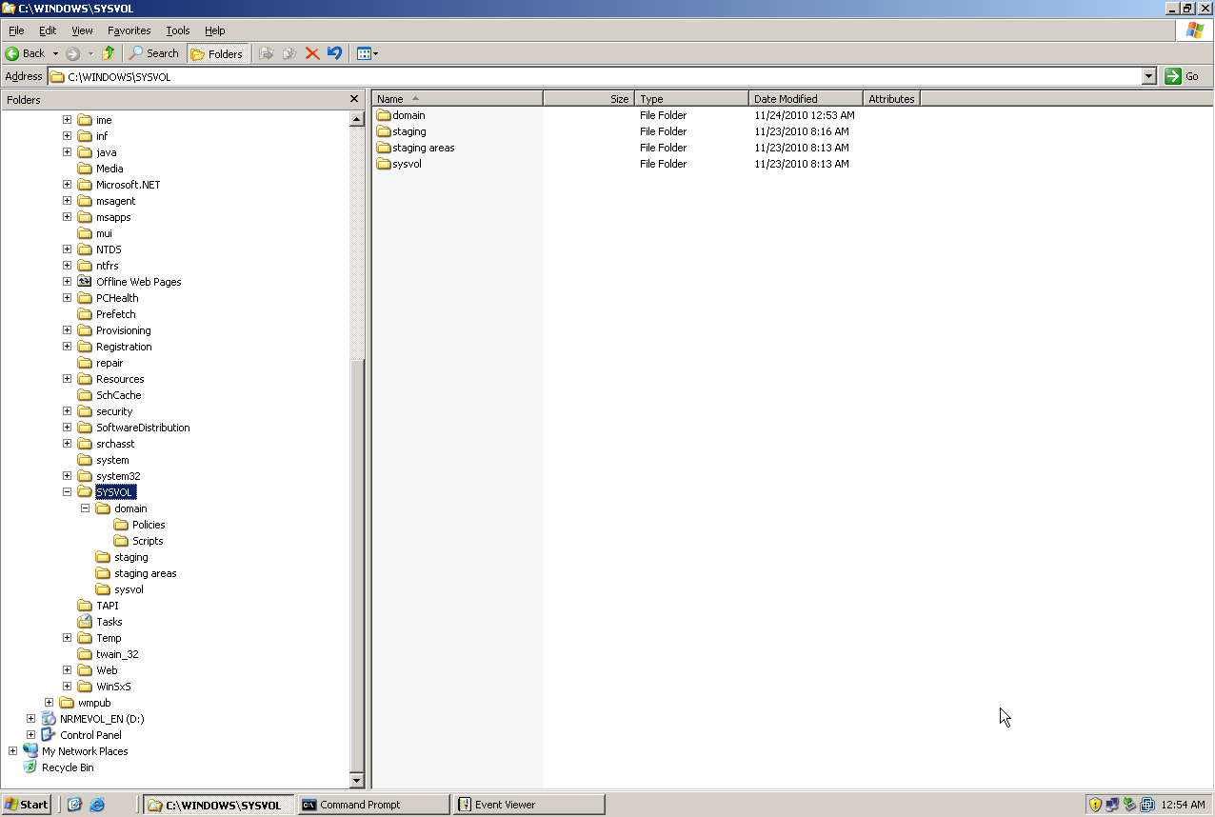Open the Address bar dropdown
This screenshot has width=1215, height=817.
tap(1148, 76)
